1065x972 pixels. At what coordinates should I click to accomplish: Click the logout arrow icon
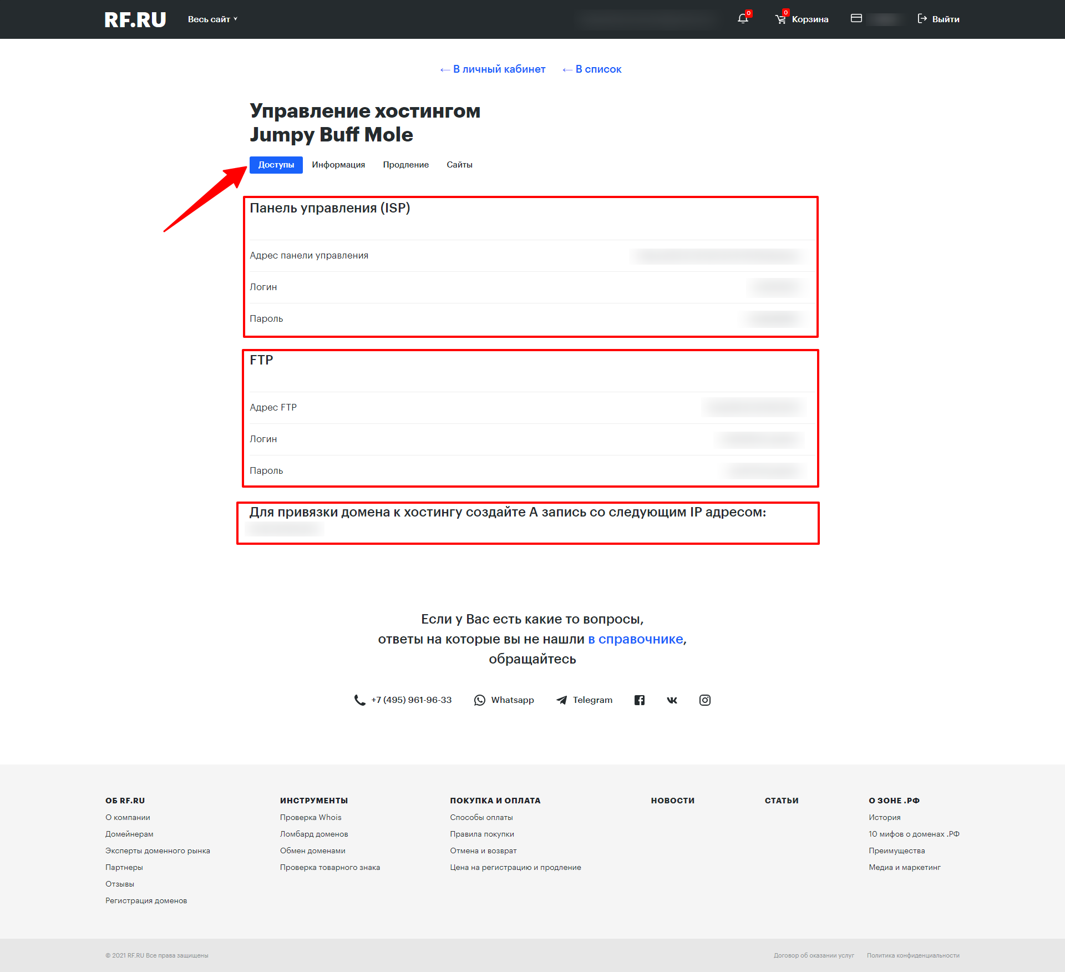(x=922, y=19)
